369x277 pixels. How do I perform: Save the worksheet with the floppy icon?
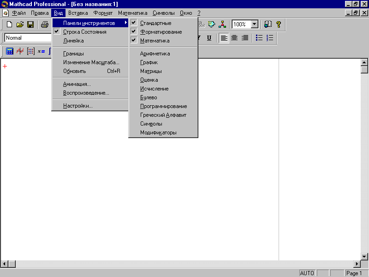pyautogui.click(x=30, y=24)
